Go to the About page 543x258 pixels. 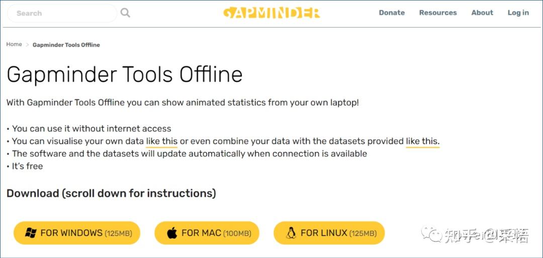pyautogui.click(x=482, y=13)
